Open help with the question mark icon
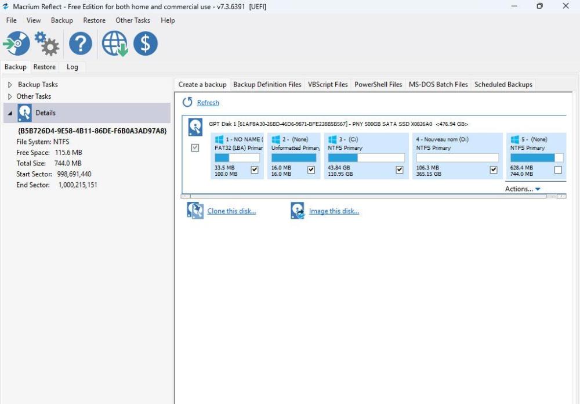The width and height of the screenshot is (580, 404). [81, 44]
